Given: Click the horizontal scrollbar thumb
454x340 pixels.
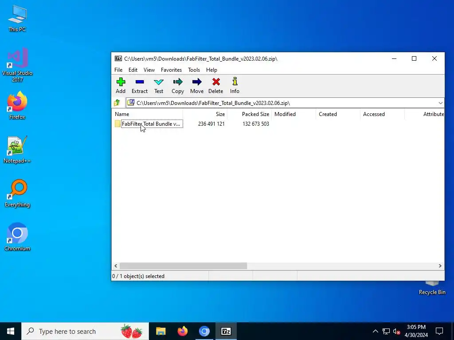Looking at the screenshot, I should [183, 266].
